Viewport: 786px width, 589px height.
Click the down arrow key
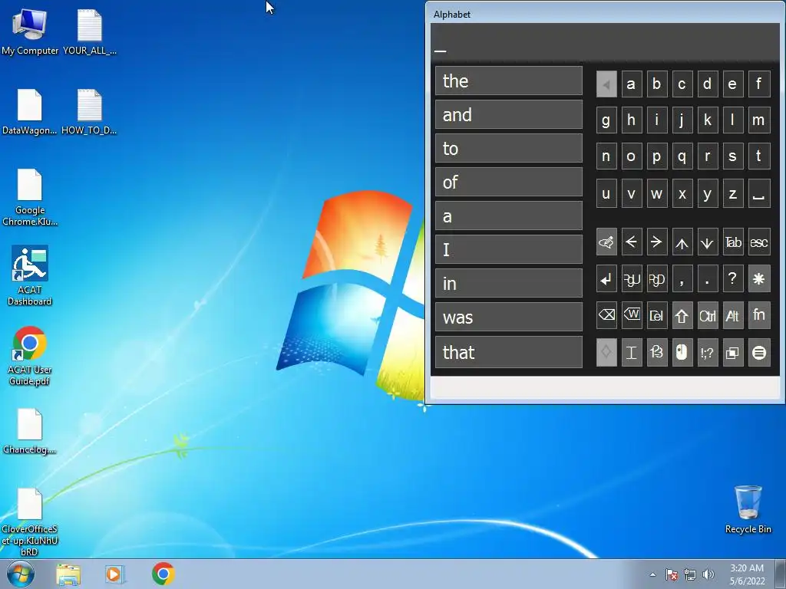707,242
